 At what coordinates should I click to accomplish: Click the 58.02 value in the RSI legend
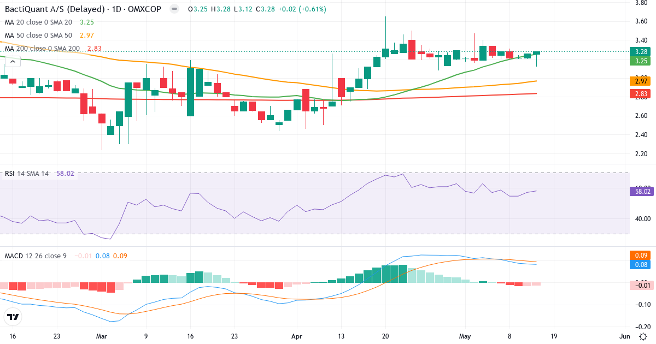[x=66, y=174]
